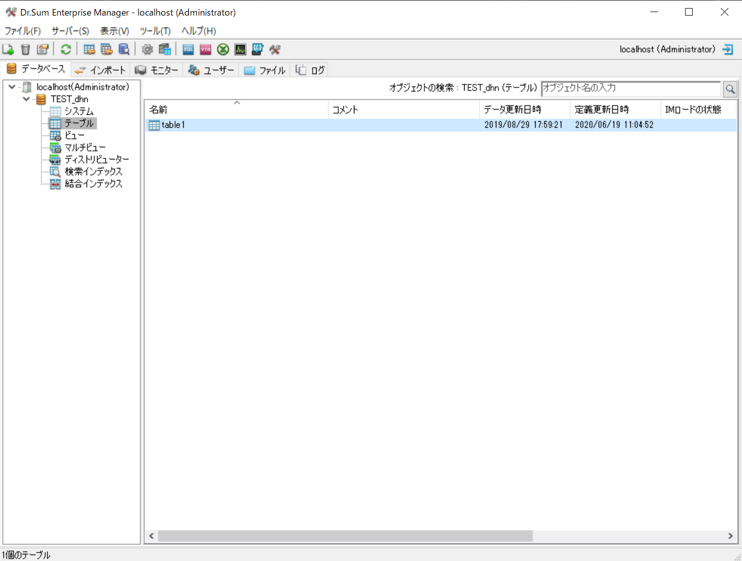Select the テーブル item in the tree
The width and height of the screenshot is (742, 561).
[x=78, y=123]
